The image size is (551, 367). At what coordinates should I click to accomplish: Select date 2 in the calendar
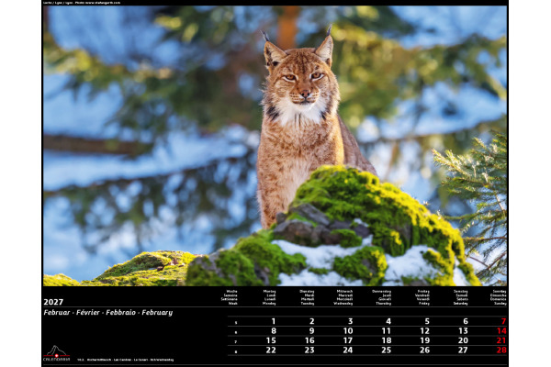click(311, 321)
